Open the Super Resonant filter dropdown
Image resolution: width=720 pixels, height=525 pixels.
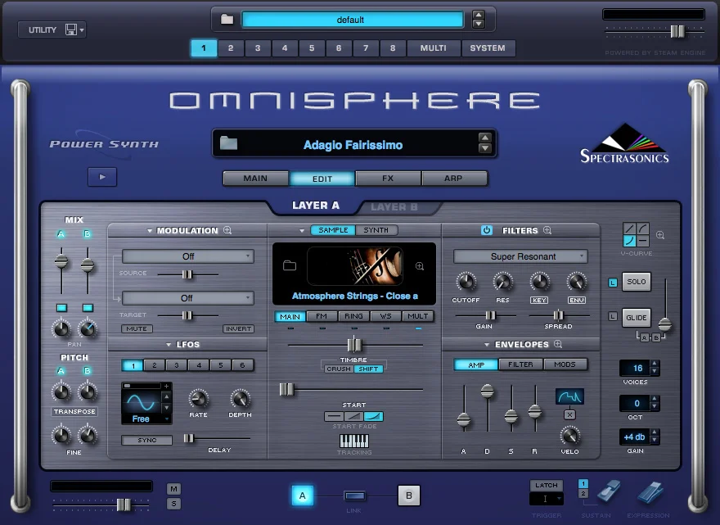[x=521, y=256]
